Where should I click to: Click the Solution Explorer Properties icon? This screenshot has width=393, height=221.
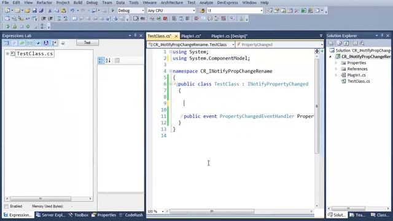[x=331, y=43]
